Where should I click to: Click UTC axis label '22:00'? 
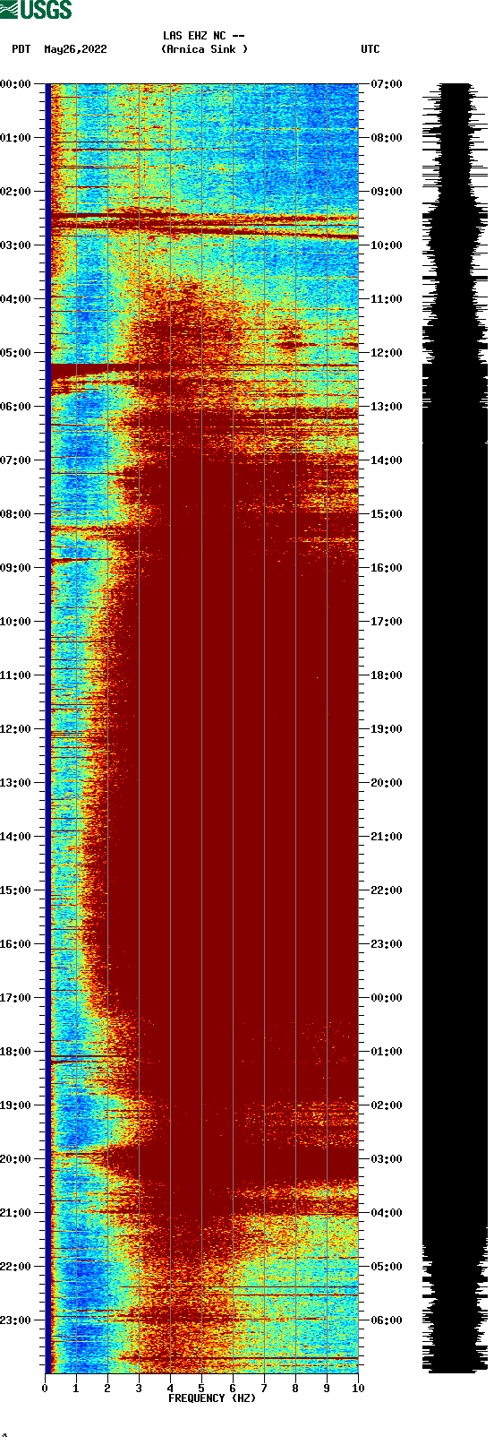click(x=387, y=890)
